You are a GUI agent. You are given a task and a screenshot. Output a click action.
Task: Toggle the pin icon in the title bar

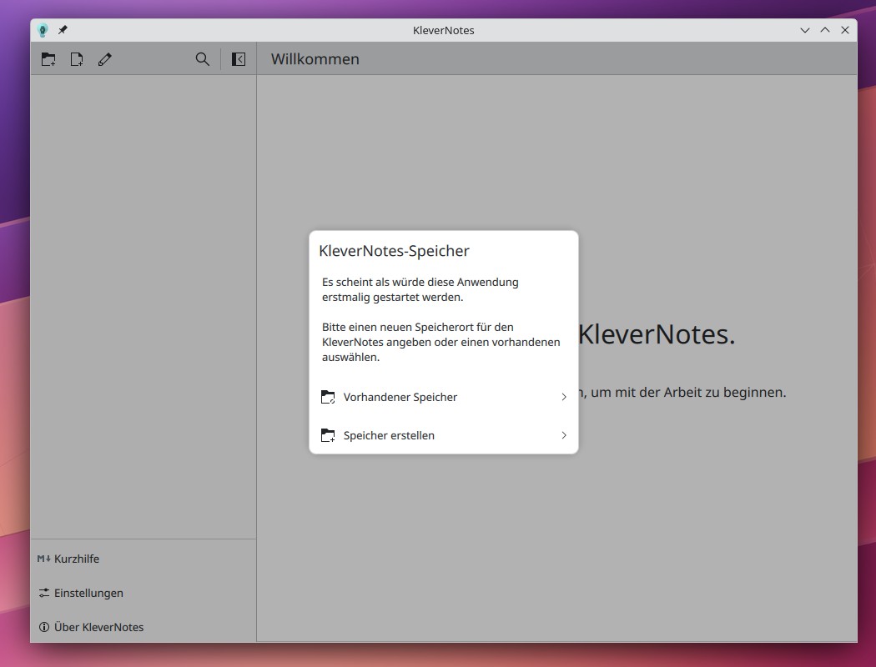pyautogui.click(x=63, y=30)
